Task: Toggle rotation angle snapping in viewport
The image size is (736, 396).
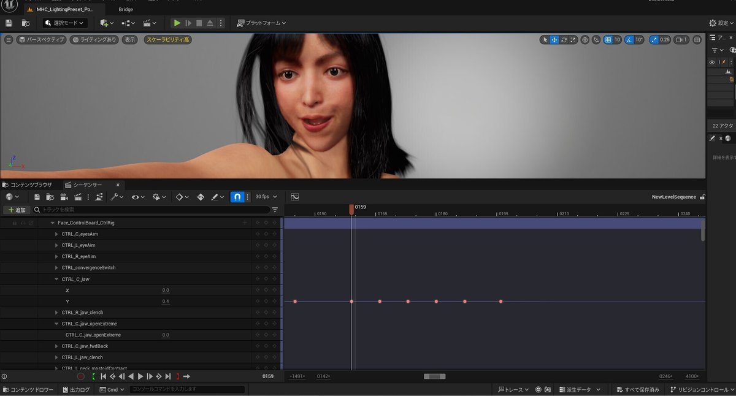Action: [629, 40]
